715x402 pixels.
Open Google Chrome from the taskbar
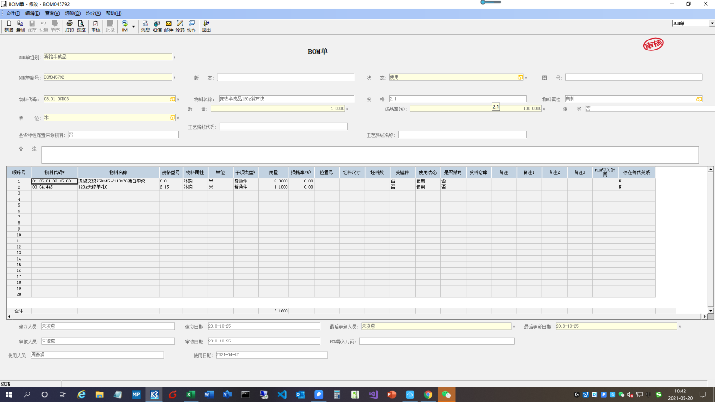click(428, 394)
